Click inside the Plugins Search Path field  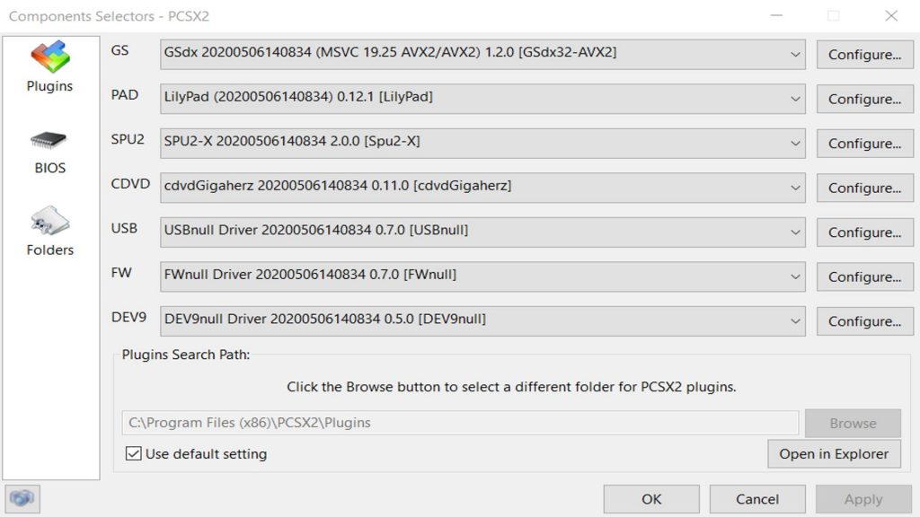click(x=449, y=422)
